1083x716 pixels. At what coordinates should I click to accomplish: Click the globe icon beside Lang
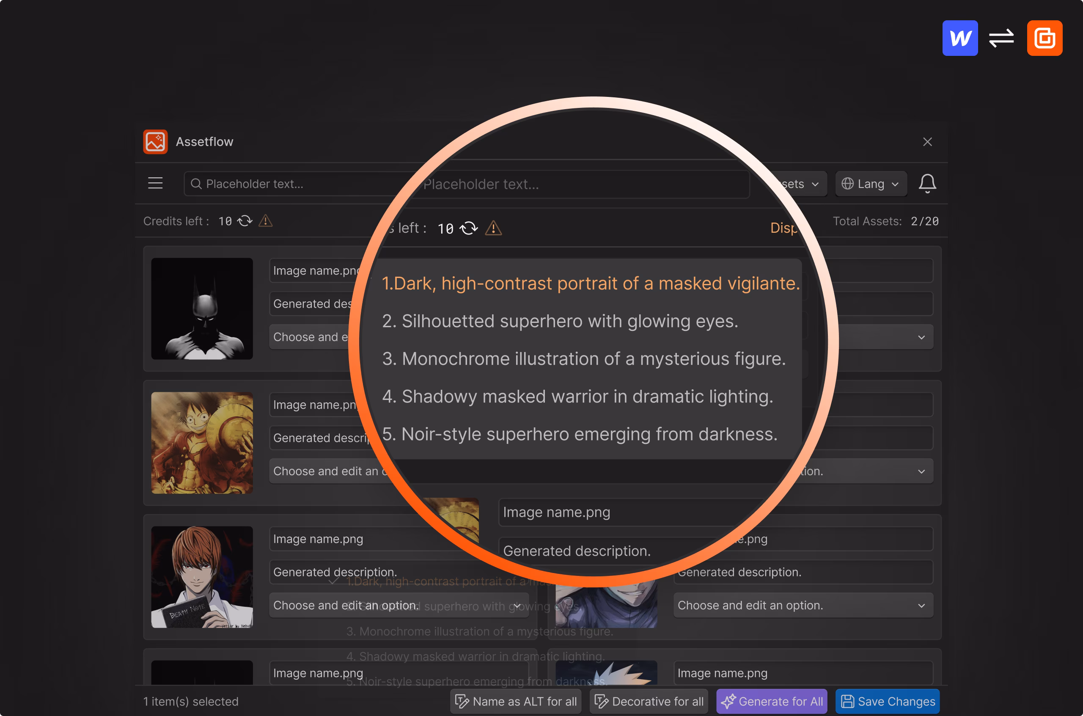coord(847,184)
